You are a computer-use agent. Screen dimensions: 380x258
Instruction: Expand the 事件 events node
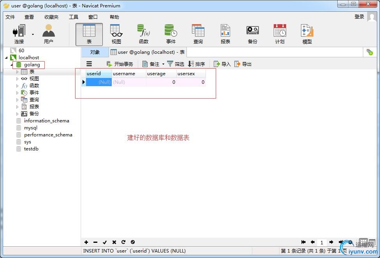coord(17,93)
